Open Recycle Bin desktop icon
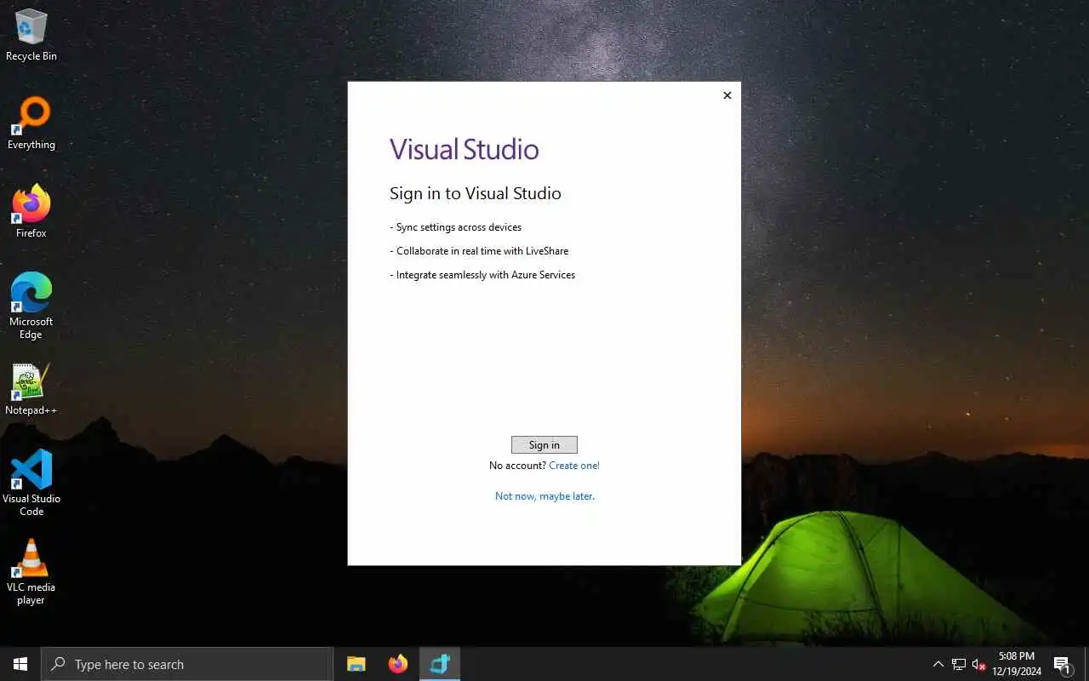Screen dimensions: 1089x681 pyautogui.click(x=31, y=35)
